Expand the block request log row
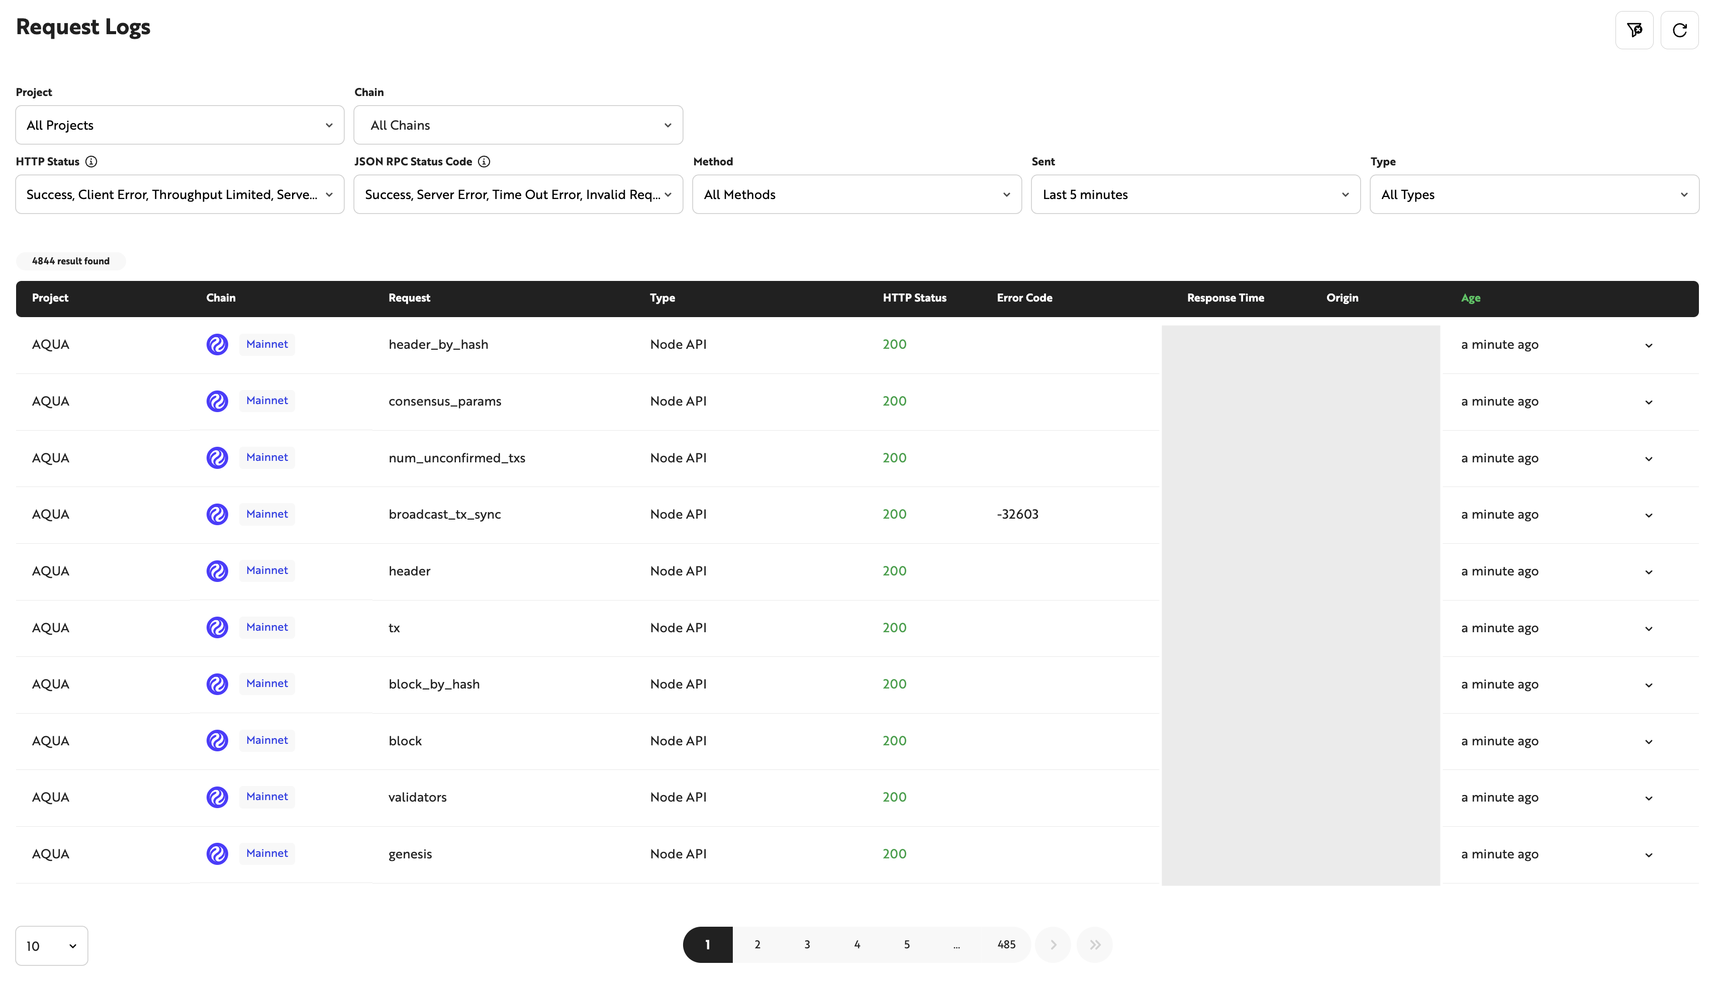The image size is (1715, 983). pyautogui.click(x=1648, y=742)
